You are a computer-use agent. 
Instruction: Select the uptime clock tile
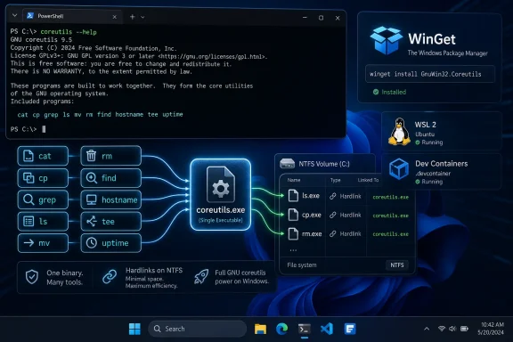pos(111,243)
